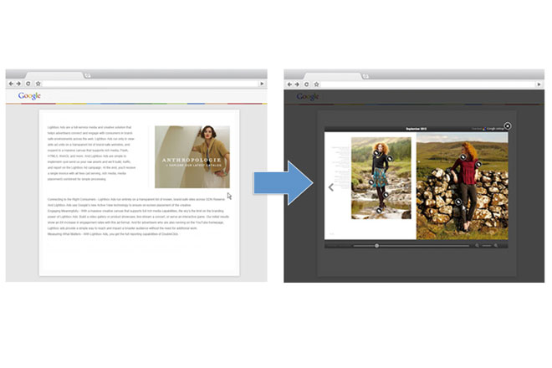The width and height of the screenshot is (552, 368).
Task: Bookmark page with star in right browser
Action: [316, 84]
